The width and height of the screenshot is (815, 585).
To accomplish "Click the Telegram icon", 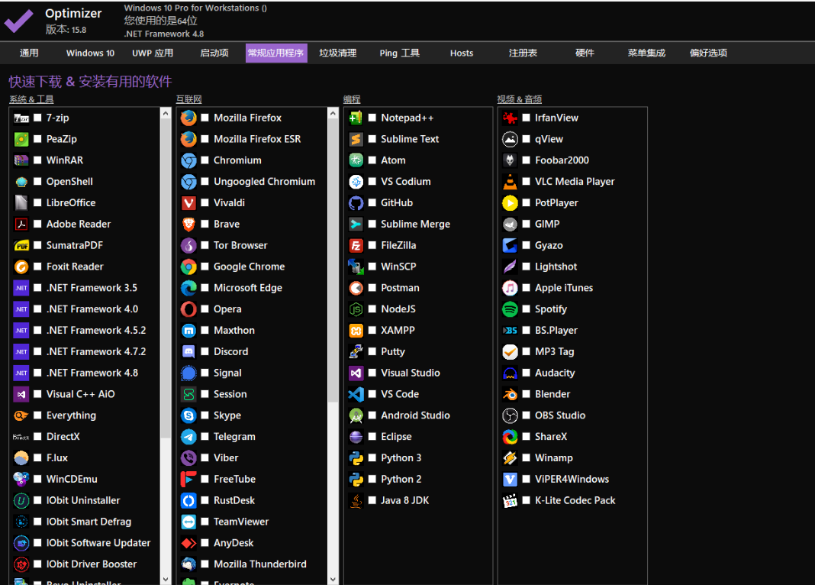I will 188,437.
